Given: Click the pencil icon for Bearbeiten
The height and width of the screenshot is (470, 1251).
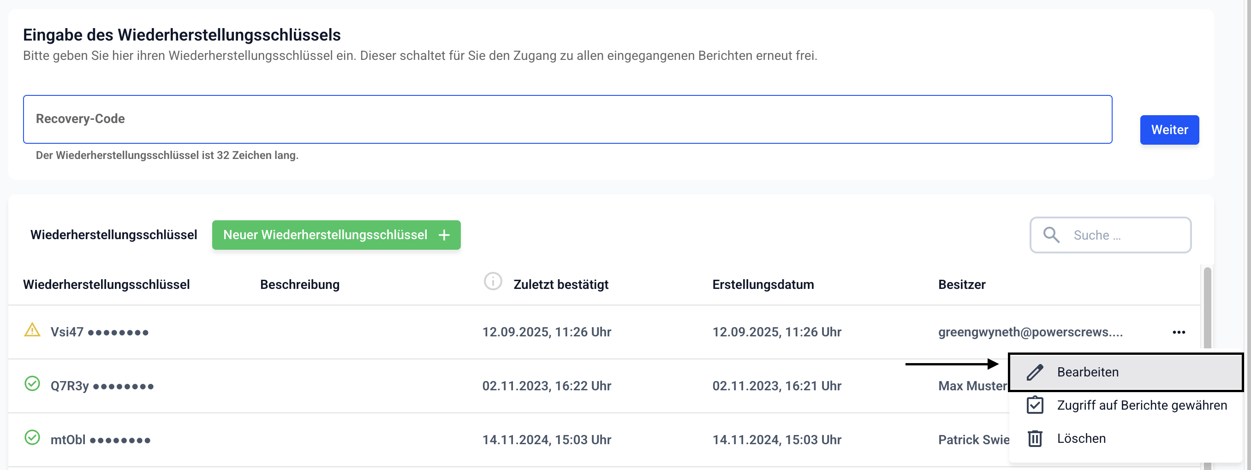Looking at the screenshot, I should (x=1034, y=372).
